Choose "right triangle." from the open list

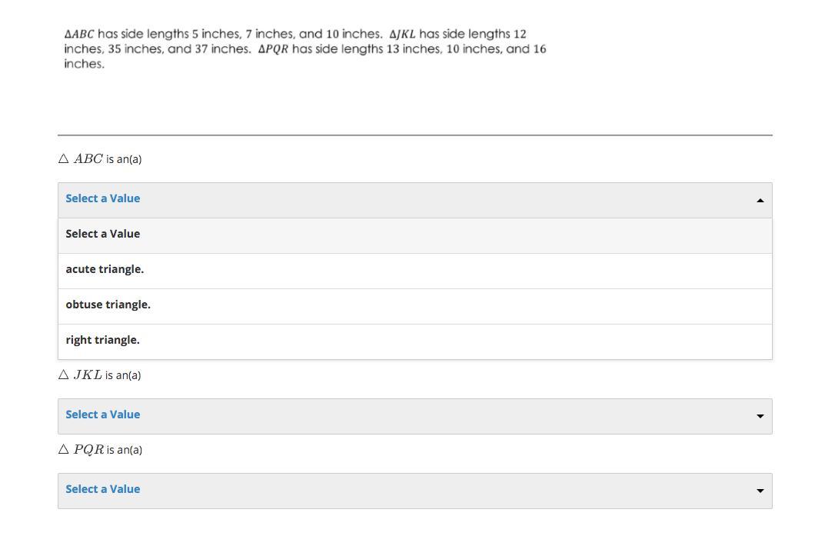coord(102,340)
